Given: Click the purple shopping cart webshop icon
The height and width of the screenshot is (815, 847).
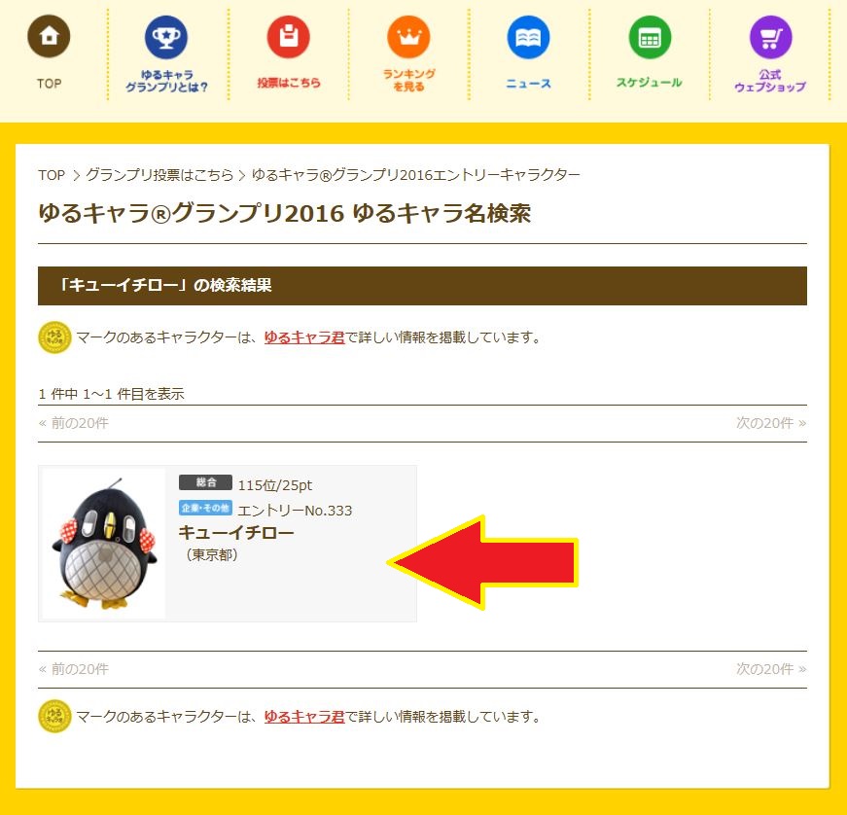Looking at the screenshot, I should (x=771, y=37).
